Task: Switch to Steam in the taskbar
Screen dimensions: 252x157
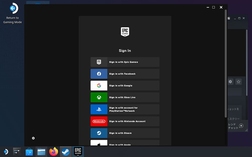Action: coord(66,152)
